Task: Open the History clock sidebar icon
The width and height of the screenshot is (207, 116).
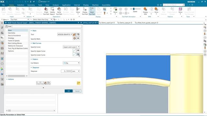Action: [x=2, y=64]
